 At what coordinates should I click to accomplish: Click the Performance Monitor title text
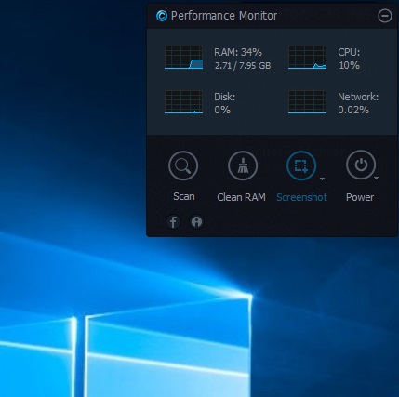224,16
